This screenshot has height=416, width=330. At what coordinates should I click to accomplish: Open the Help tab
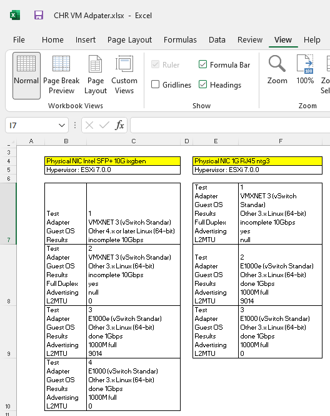click(312, 40)
